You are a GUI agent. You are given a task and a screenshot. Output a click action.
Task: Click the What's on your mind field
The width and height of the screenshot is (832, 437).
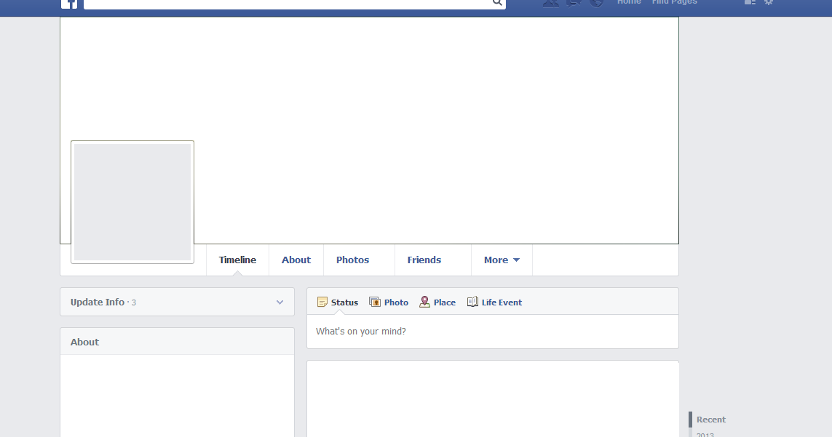point(437,330)
